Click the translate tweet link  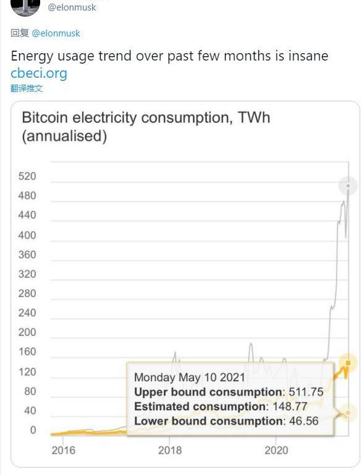(27, 88)
